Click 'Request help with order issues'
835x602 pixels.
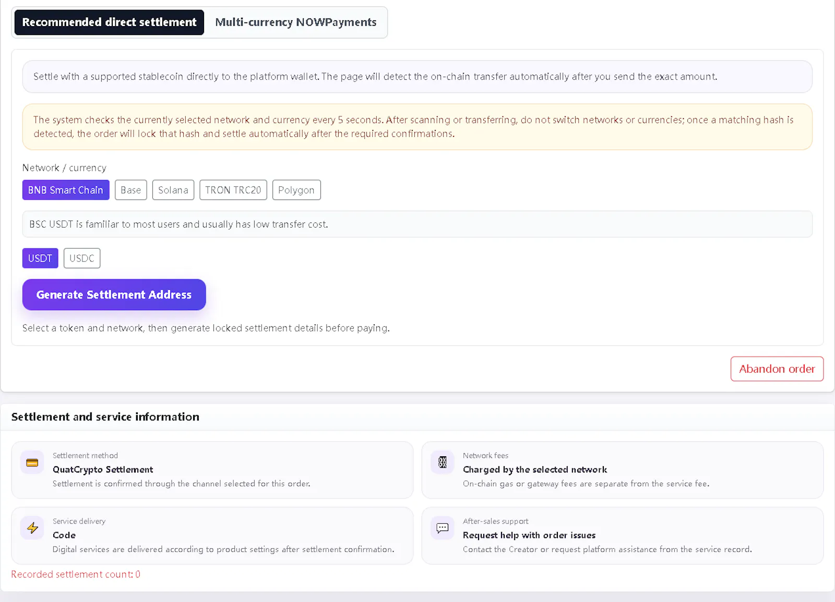coord(529,535)
